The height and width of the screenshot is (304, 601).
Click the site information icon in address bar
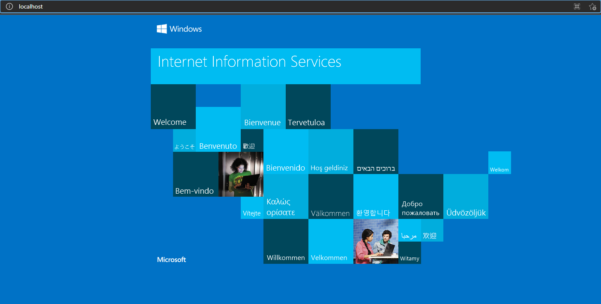[9, 6]
